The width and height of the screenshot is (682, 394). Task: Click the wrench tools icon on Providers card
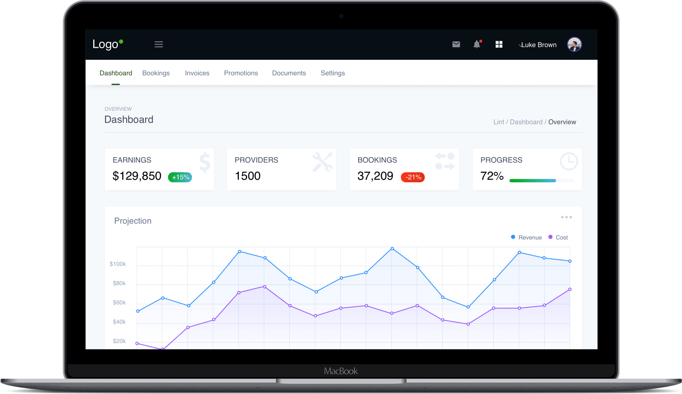(322, 162)
